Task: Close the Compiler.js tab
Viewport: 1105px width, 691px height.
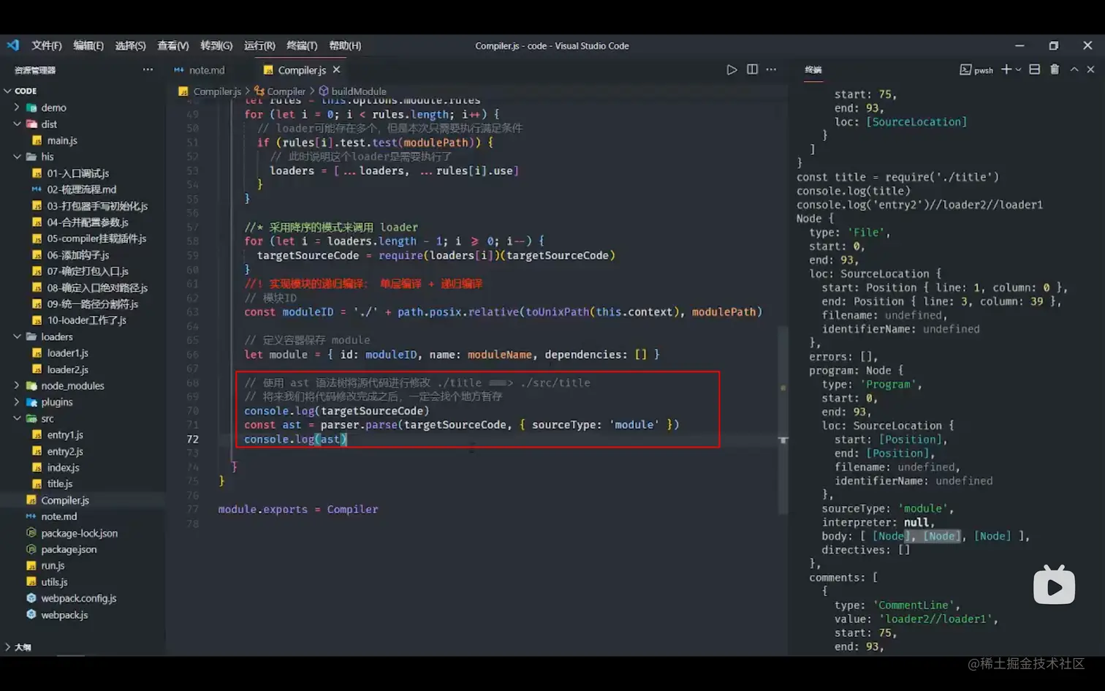Action: pyautogui.click(x=336, y=69)
